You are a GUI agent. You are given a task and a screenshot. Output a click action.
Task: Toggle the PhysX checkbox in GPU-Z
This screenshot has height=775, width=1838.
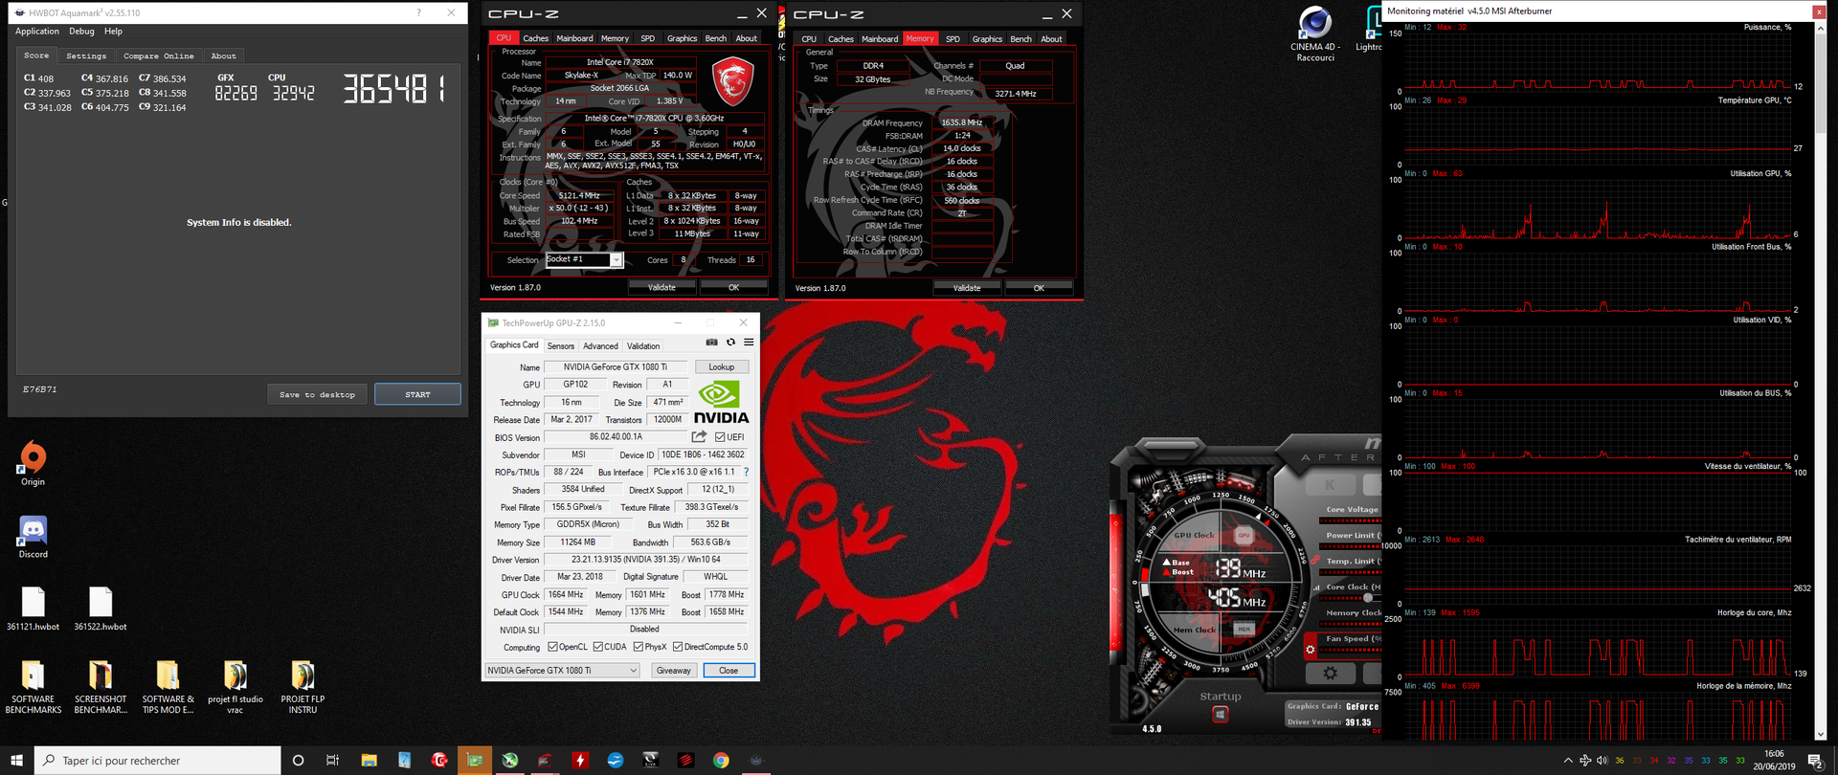639,647
